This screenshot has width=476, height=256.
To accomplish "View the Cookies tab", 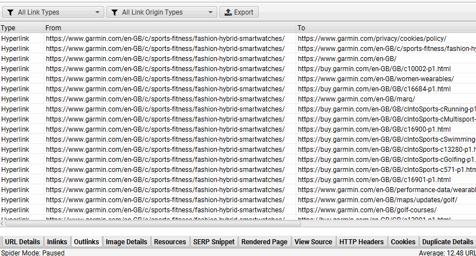I will [403, 241].
